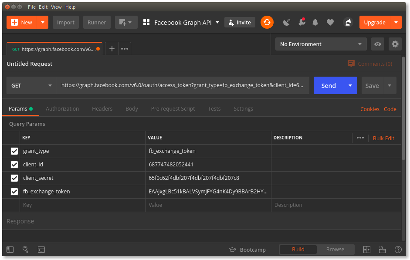This screenshot has height=260, width=410.
Task: Switch to the Headers tab
Action: click(x=102, y=109)
